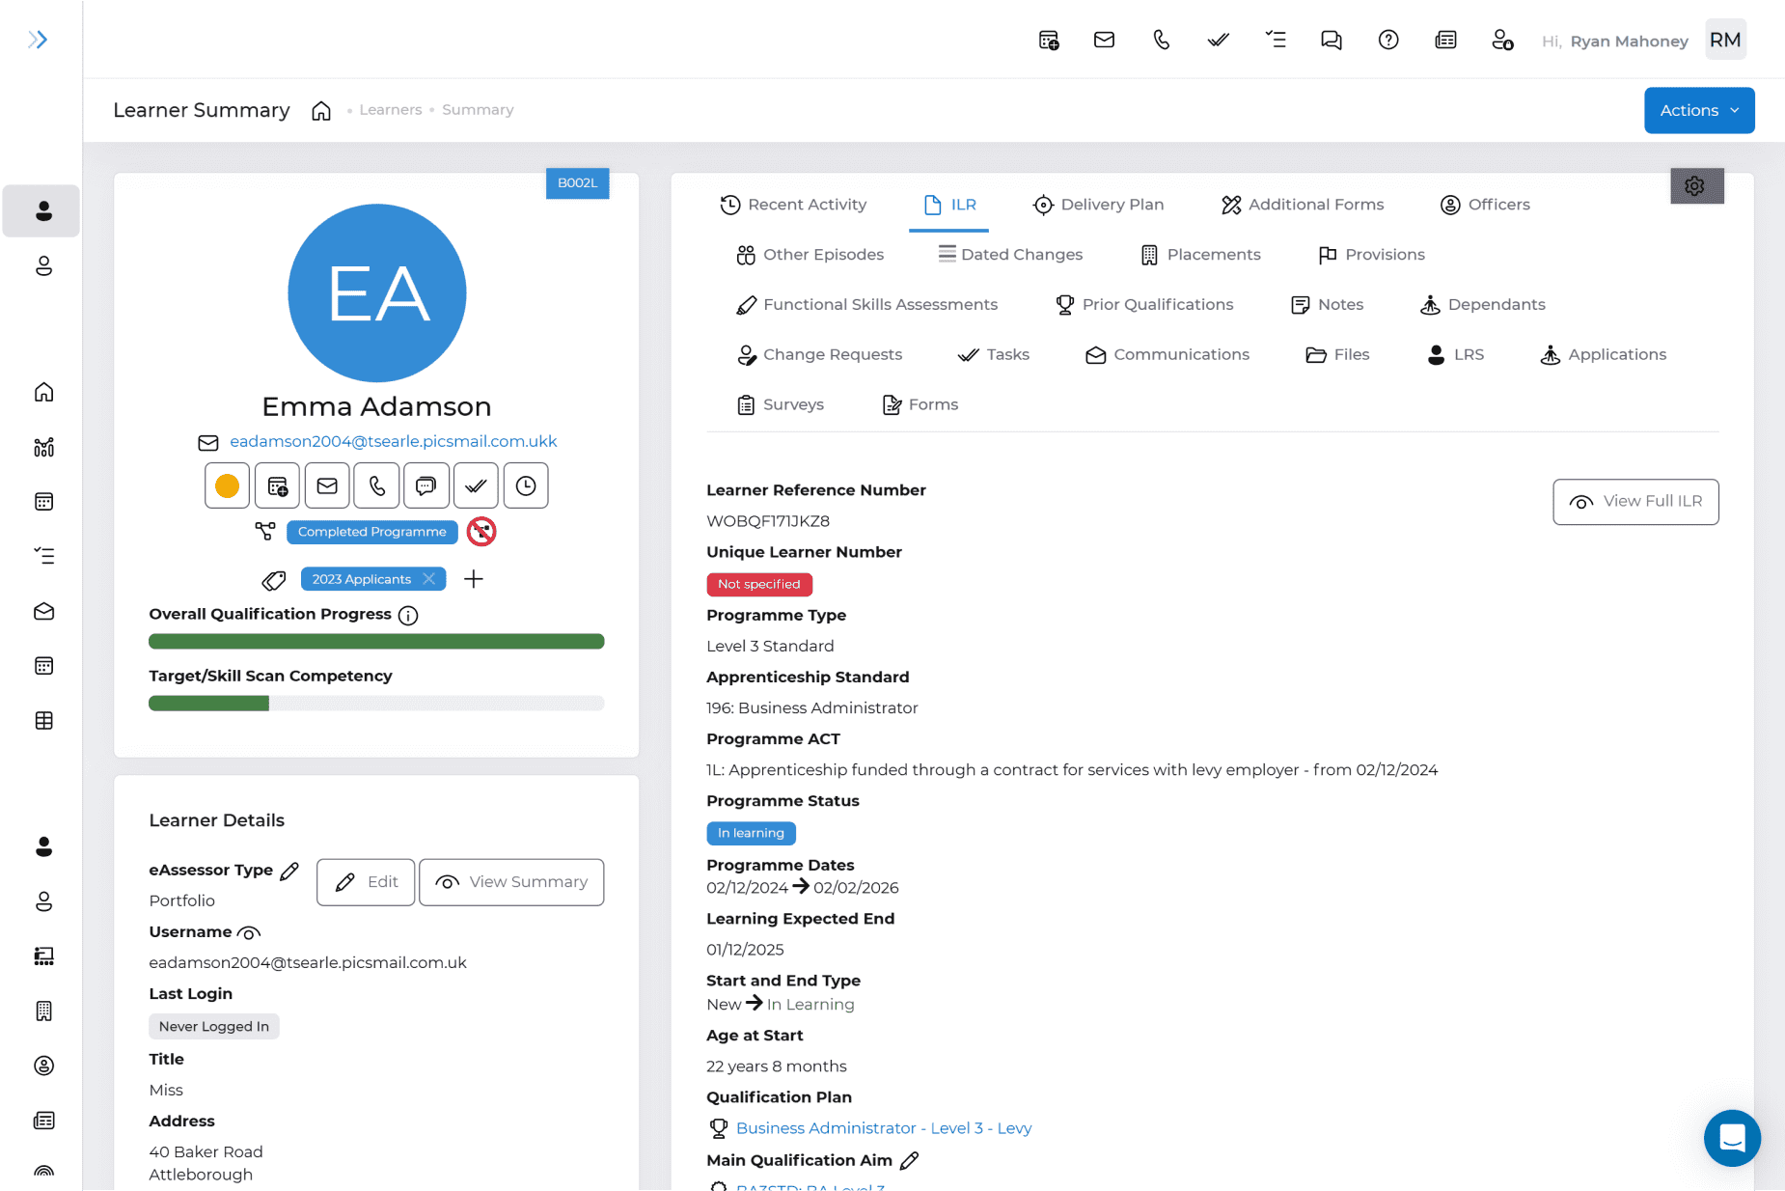Image resolution: width=1785 pixels, height=1191 pixels.
Task: Click the phone call icon beside learner's email
Action: (x=376, y=485)
